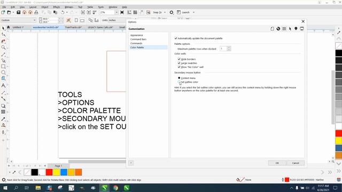Open Workspace (monitor) icon in Options dialog
Image resolution: width=342 pixels, height=192 pixels.
point(302,29)
